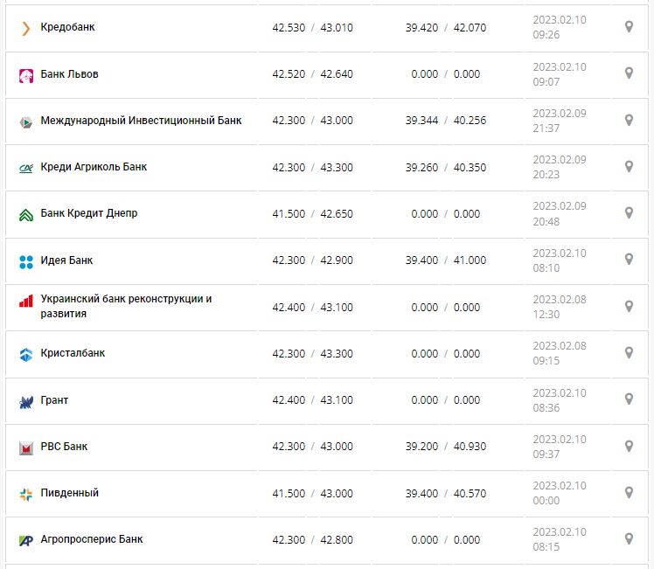Click the Грант bank name
This screenshot has width=654, height=569.
(54, 400)
